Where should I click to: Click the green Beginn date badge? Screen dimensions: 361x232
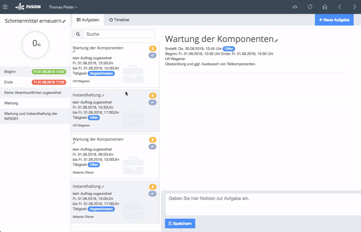coord(49,72)
